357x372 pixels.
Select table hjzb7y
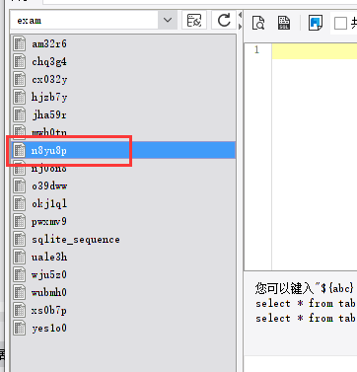[x=123, y=97]
